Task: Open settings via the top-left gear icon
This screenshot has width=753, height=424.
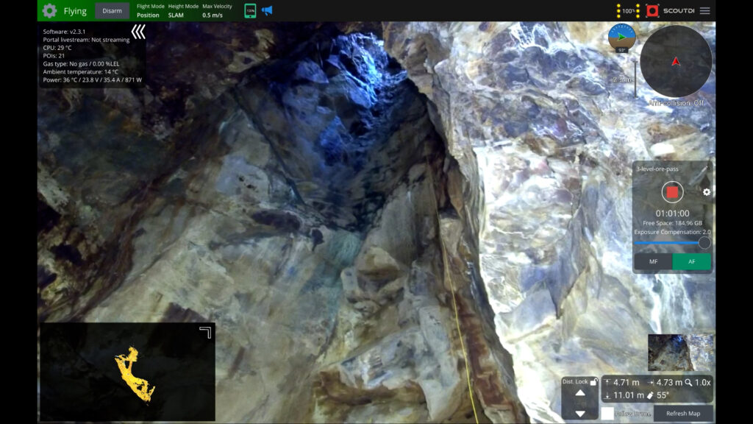Action: [x=49, y=11]
